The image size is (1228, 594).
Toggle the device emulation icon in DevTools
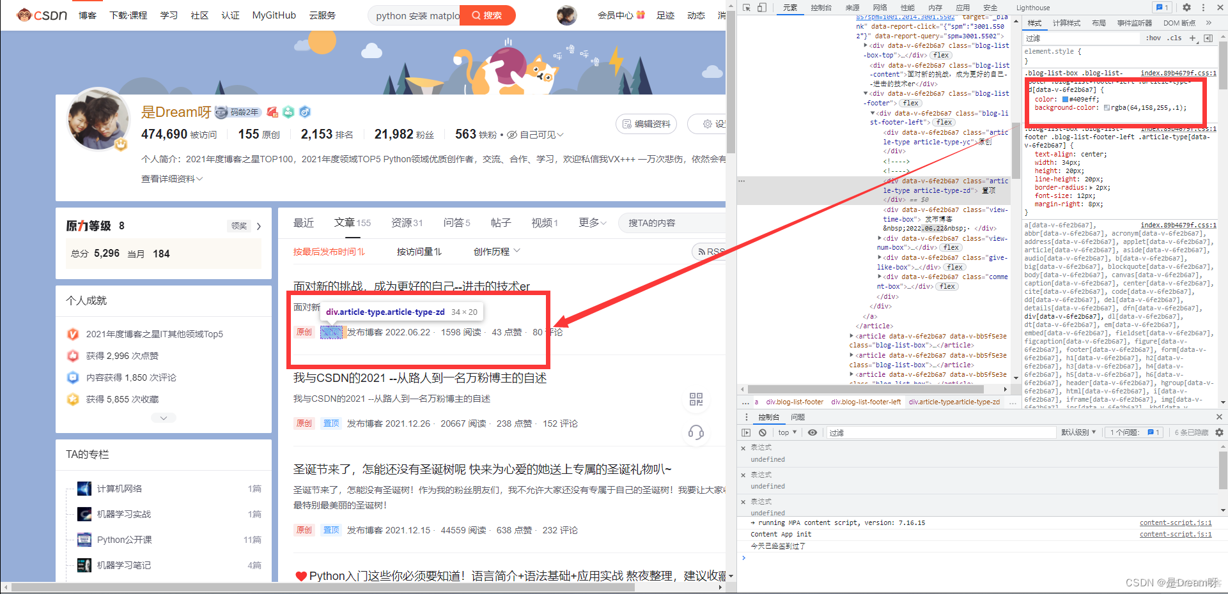(761, 7)
